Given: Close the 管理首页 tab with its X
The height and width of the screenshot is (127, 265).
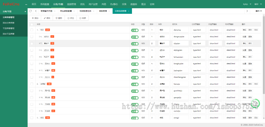Looking at the screenshot, I should [55, 11].
